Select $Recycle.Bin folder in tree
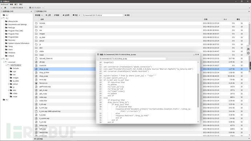Screen dimensions: 251x141 [13, 21]
